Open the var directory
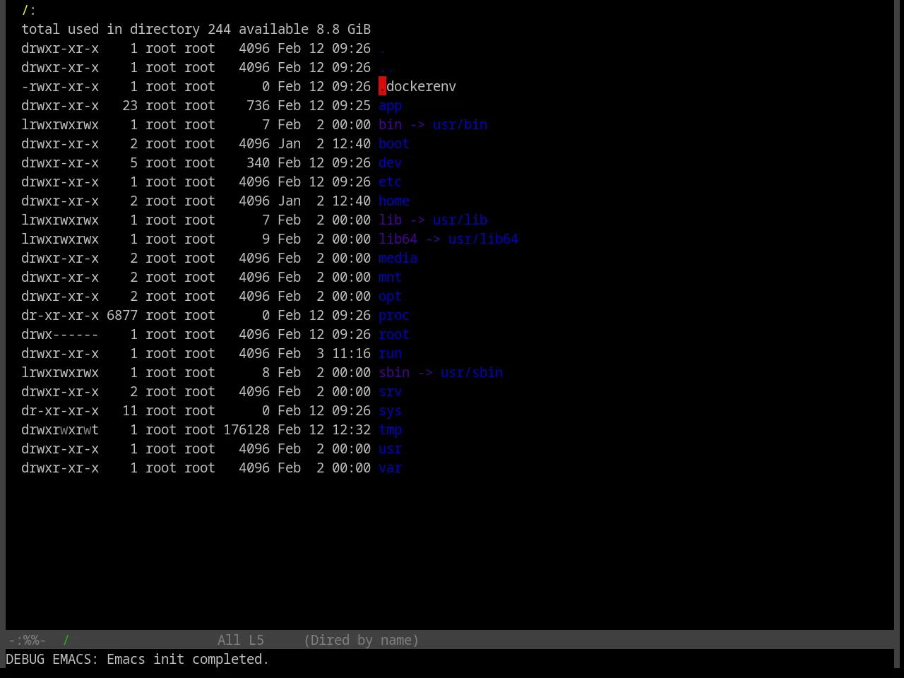 click(390, 468)
